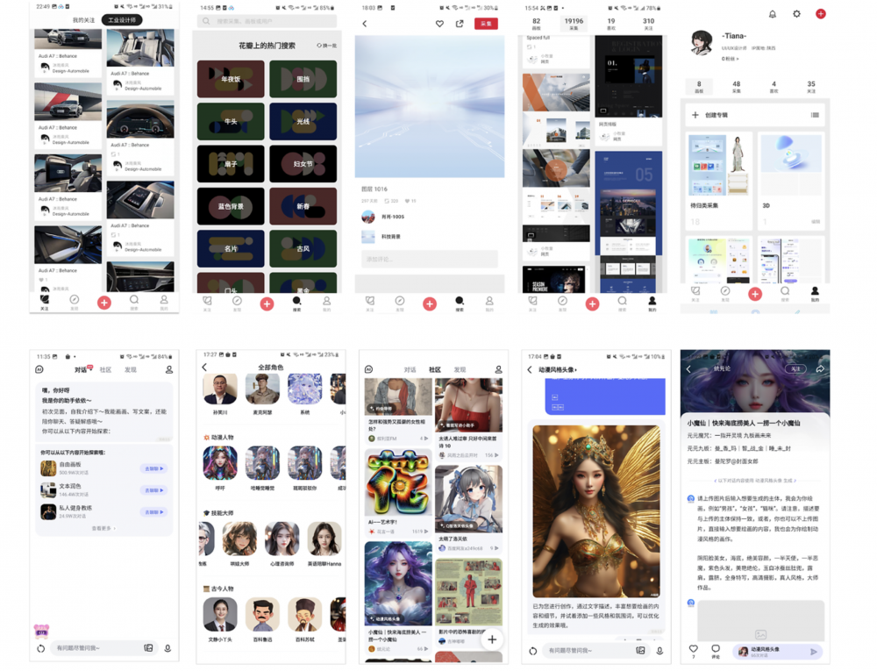Tap the share icon beside the red 采集 button
The height and width of the screenshot is (671, 877).
460,24
